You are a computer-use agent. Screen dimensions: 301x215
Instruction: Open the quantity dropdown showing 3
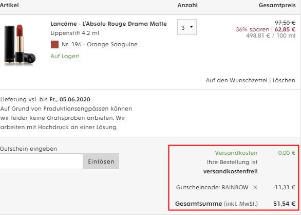point(187,27)
